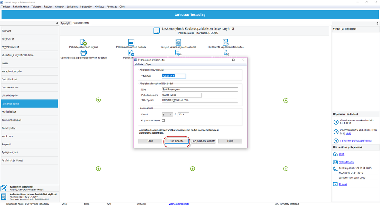Click the Puhelinnumero input field
The image size is (380, 205).
pos(181,95)
